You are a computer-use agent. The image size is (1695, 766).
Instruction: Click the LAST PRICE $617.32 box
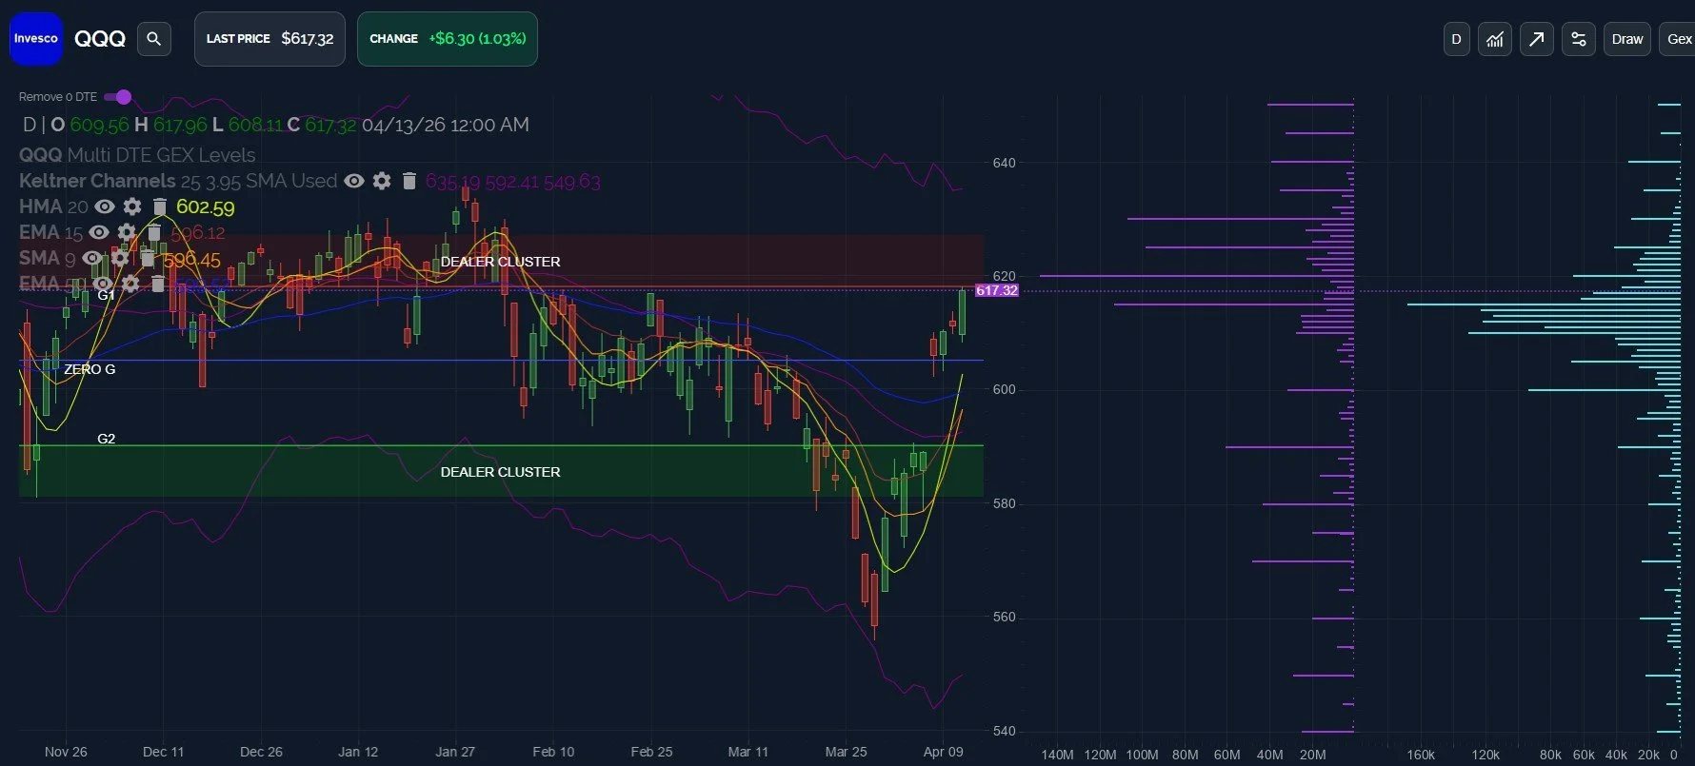[x=269, y=39]
